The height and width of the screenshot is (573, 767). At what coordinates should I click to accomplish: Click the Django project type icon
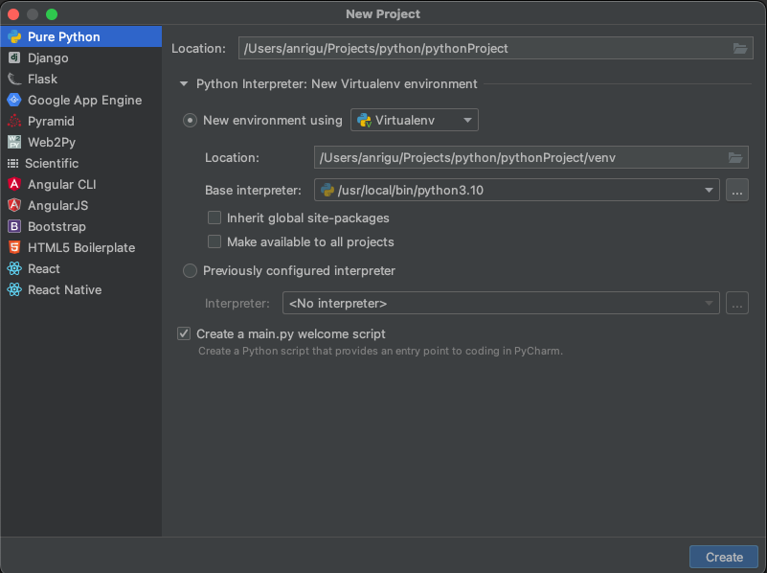tap(13, 58)
